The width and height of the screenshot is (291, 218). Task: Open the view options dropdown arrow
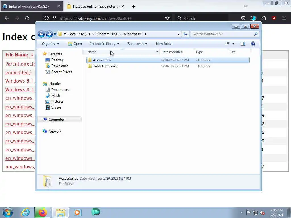pos(234,44)
